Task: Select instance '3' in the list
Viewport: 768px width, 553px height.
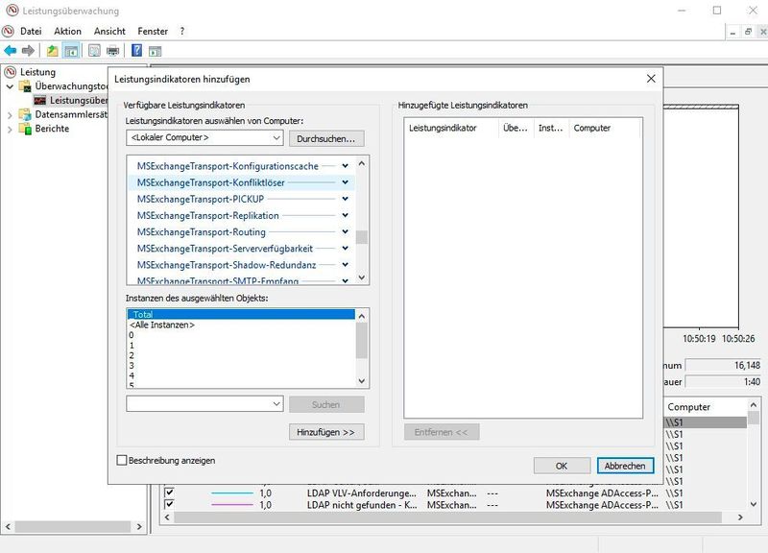Action: click(241, 366)
